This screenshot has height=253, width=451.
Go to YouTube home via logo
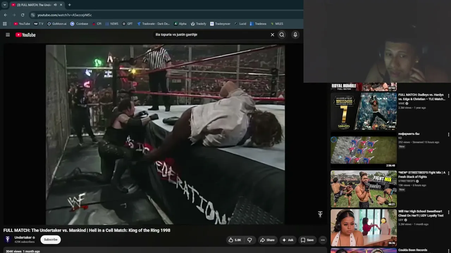click(x=25, y=35)
